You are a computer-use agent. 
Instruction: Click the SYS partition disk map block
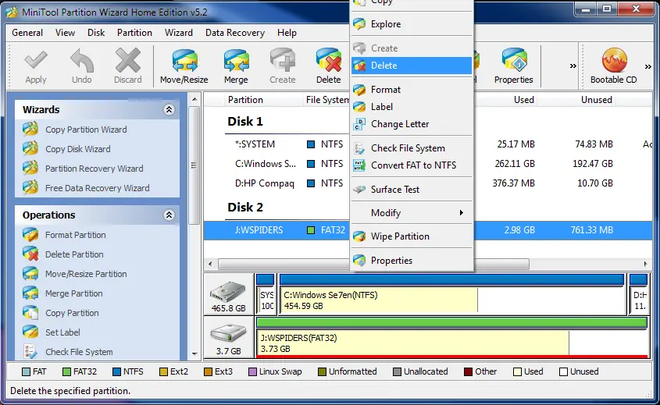coord(266,293)
